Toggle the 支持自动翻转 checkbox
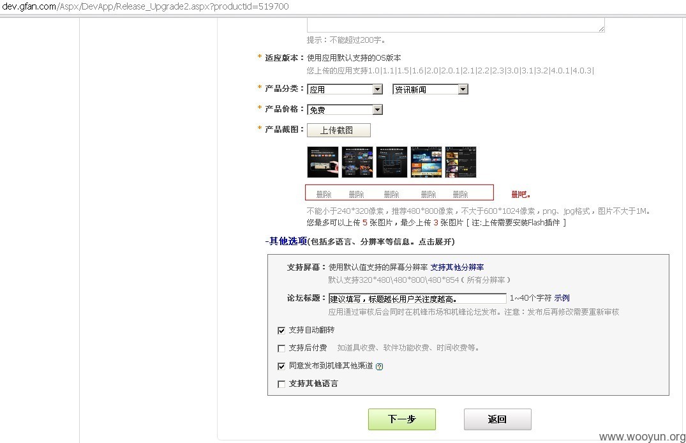Screen dimensions: 686x443 [x=281, y=331]
